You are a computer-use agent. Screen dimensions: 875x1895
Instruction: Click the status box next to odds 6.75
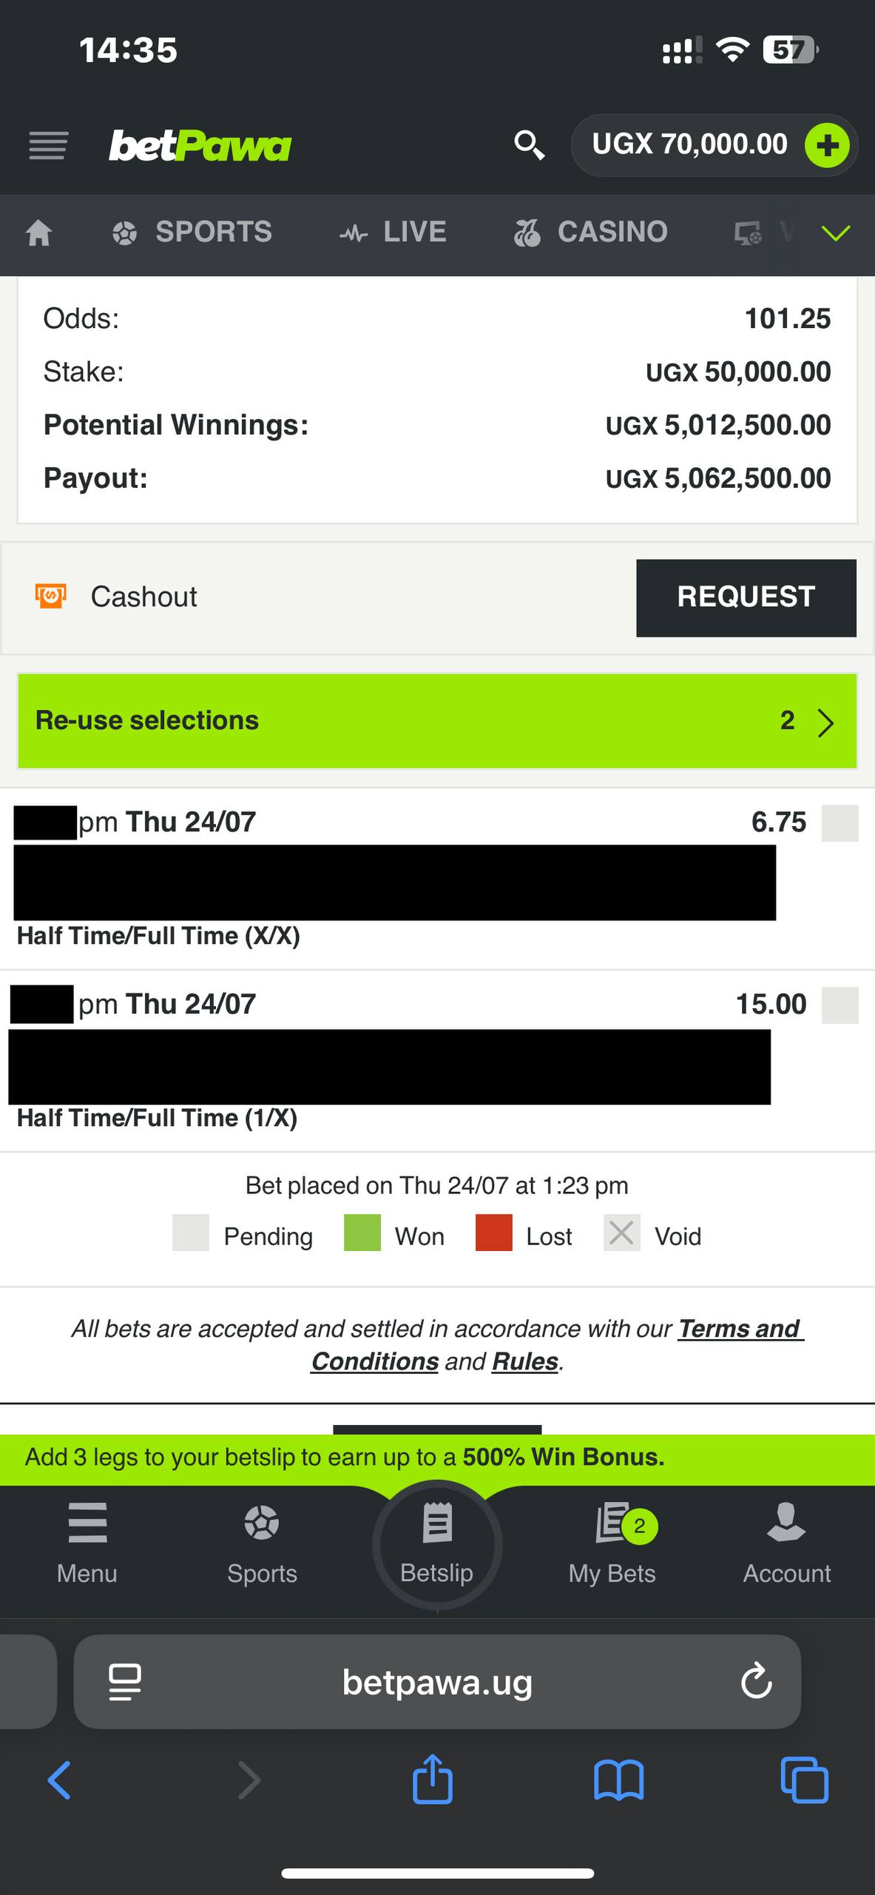point(839,823)
